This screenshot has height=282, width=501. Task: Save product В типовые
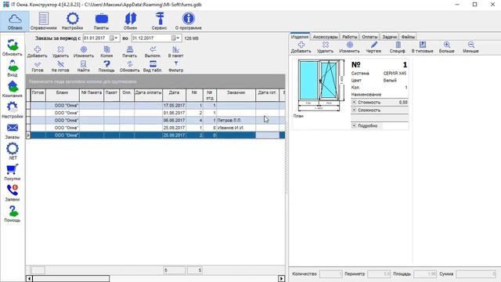(x=423, y=47)
